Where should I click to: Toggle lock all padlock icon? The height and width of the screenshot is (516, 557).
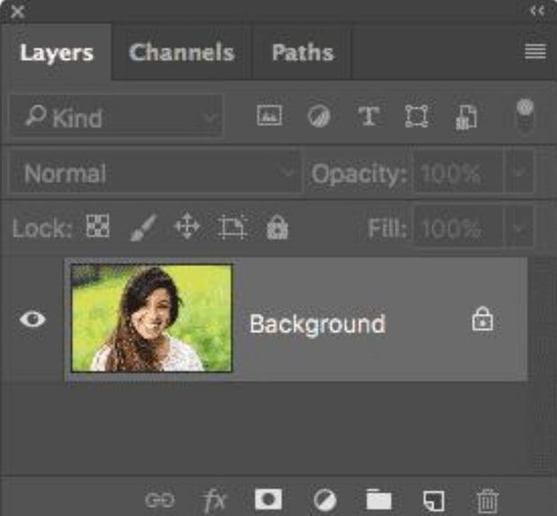coord(276,228)
